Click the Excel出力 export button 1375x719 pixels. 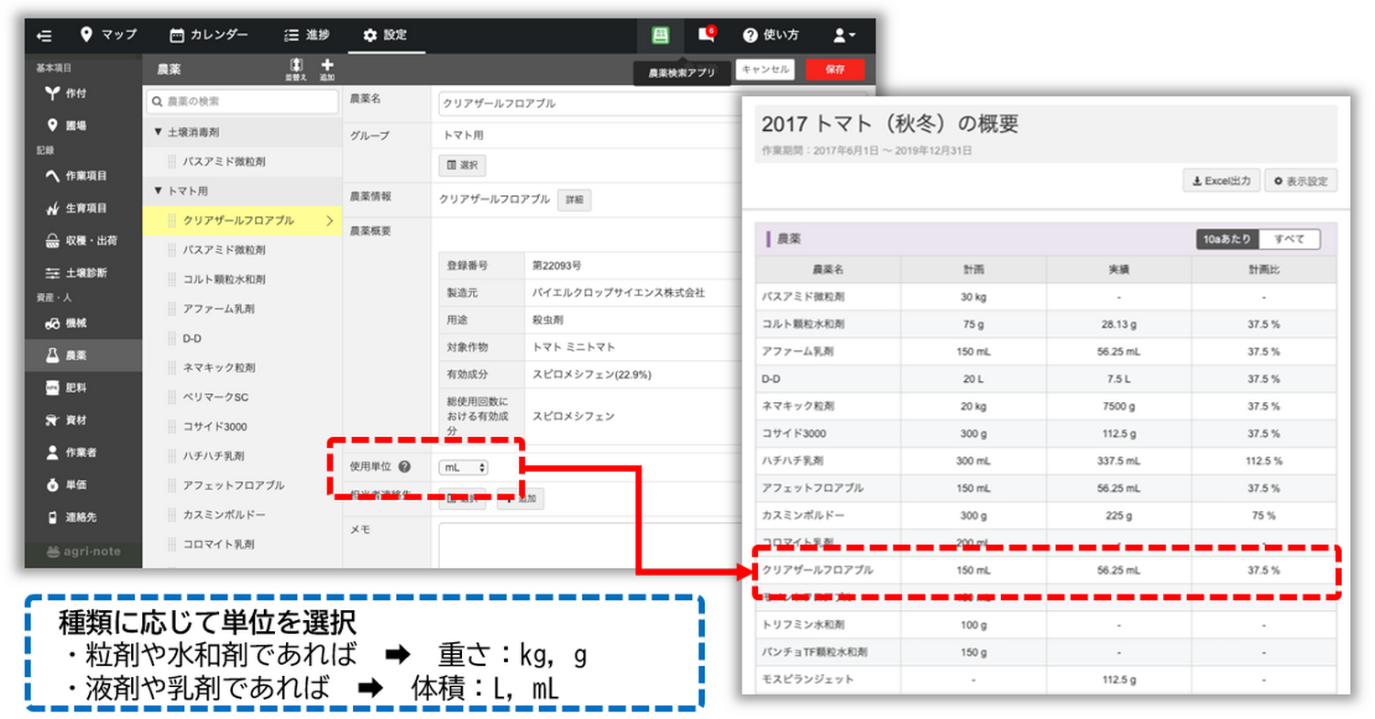point(1220,180)
